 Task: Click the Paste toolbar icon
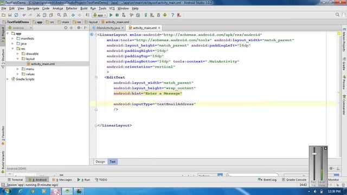click(x=51, y=15)
